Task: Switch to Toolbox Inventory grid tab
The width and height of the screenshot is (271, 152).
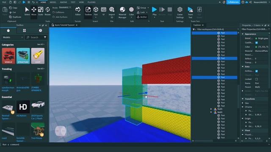Action: click(x=25, y=30)
